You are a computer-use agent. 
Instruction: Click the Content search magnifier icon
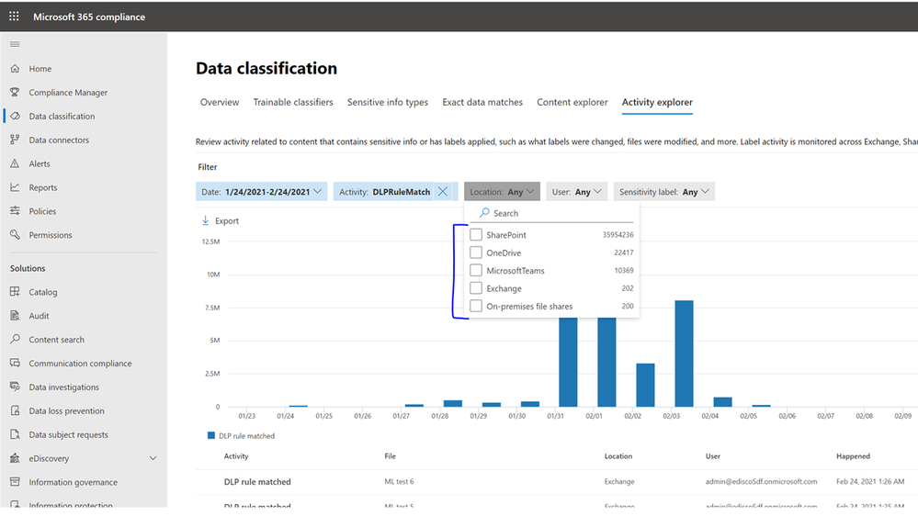(16, 339)
